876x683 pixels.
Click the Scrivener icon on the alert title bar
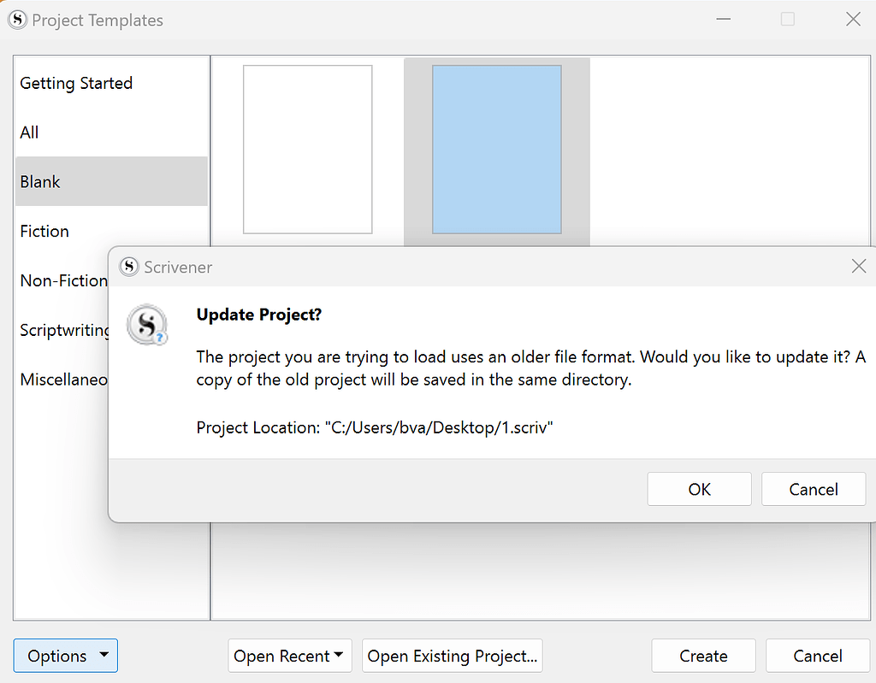click(129, 267)
